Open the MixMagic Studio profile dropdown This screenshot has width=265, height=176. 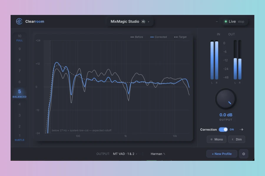(130, 21)
